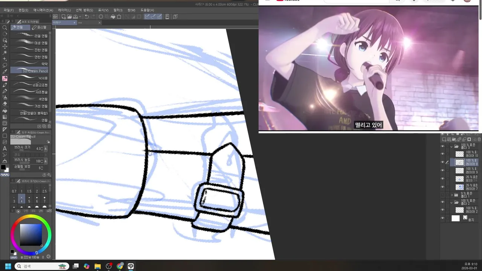Viewport: 482px width, 271px height.
Task: Select the 연필 sub tool group tab
Action: point(20,27)
